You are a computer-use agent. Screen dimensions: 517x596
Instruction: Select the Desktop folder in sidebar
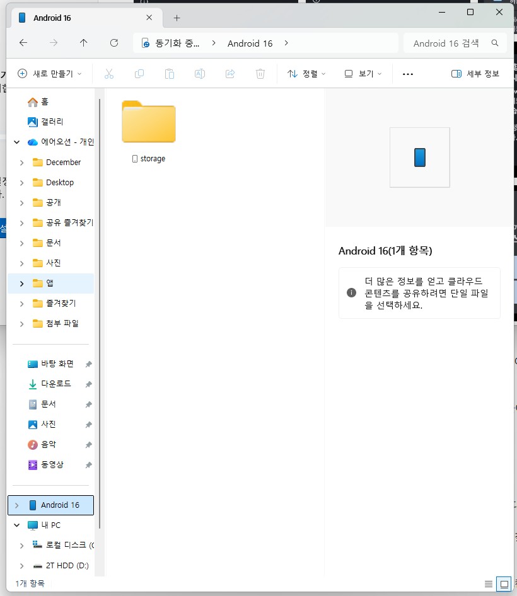click(x=53, y=183)
